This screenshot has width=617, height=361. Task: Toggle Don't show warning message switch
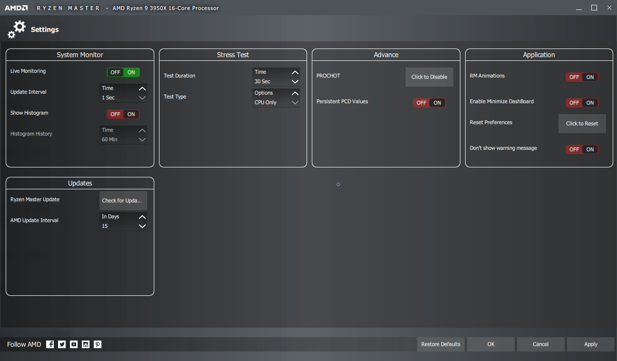click(x=582, y=149)
